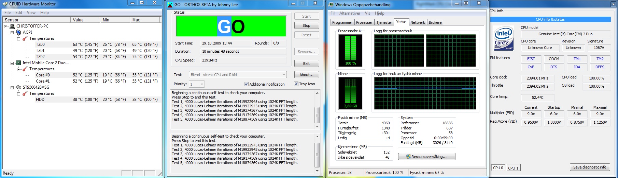Open the View menu in Hardware Monitor
Viewport: 618px width, 178px height.
pos(31,13)
